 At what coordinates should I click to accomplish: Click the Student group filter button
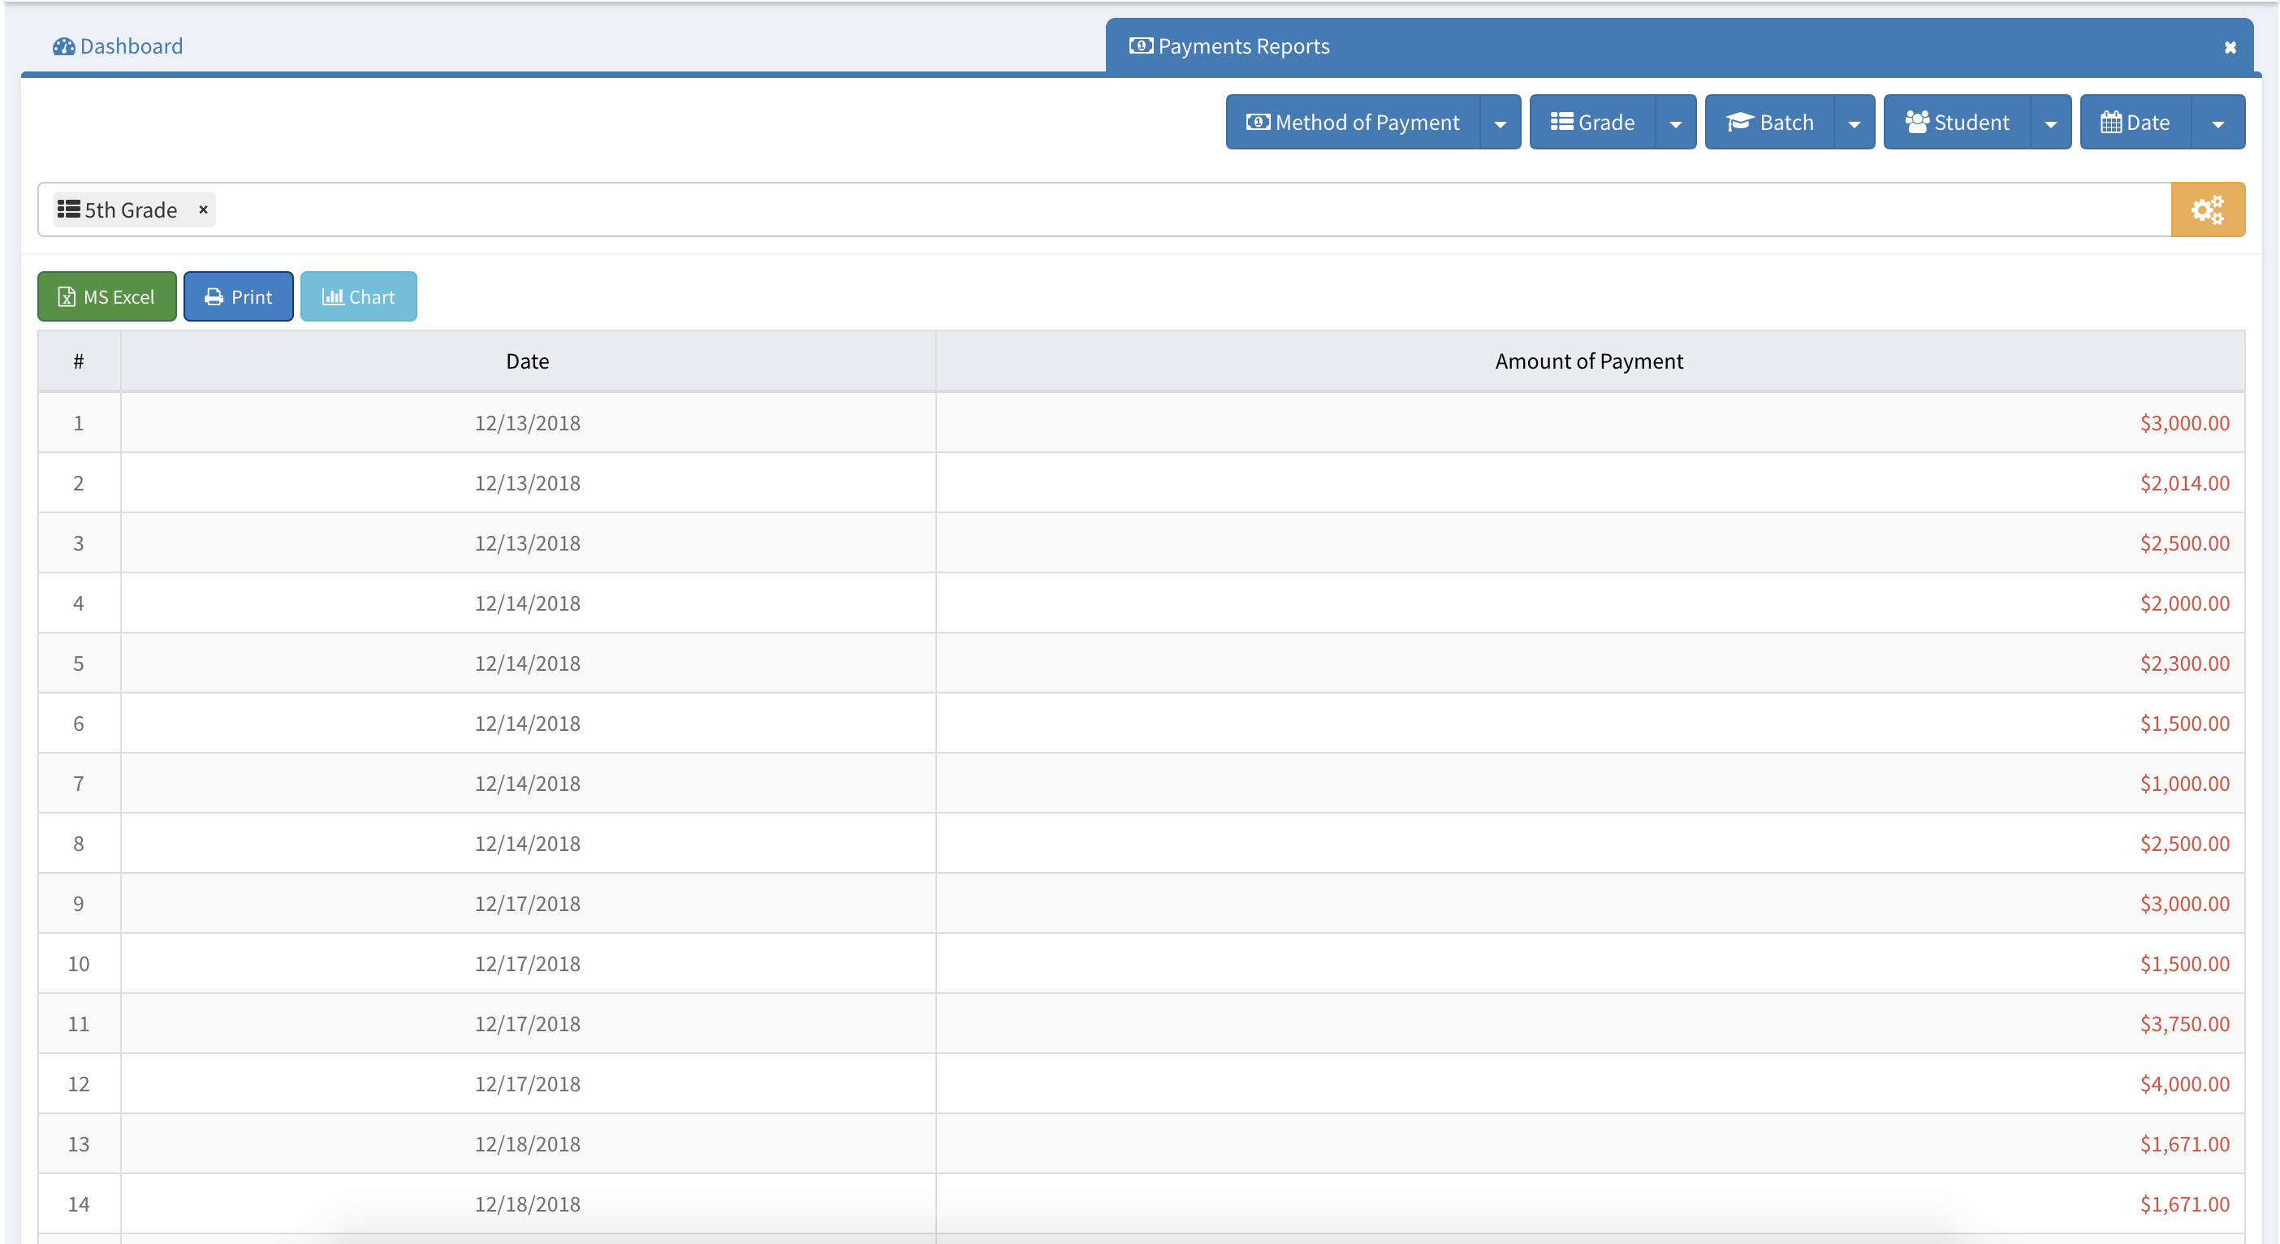coord(1957,122)
